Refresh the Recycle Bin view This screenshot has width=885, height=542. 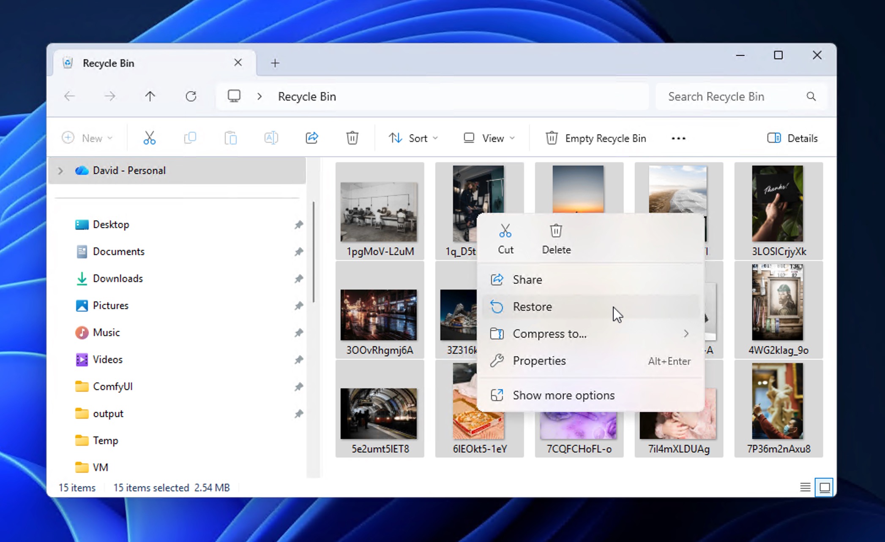[x=191, y=96]
